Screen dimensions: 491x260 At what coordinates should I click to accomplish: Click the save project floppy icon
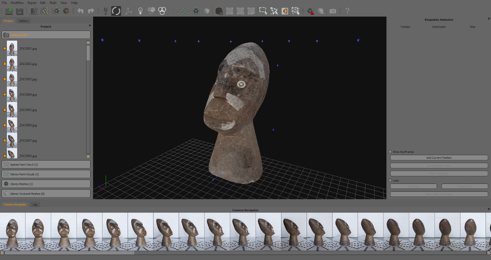pyautogui.click(x=20, y=11)
